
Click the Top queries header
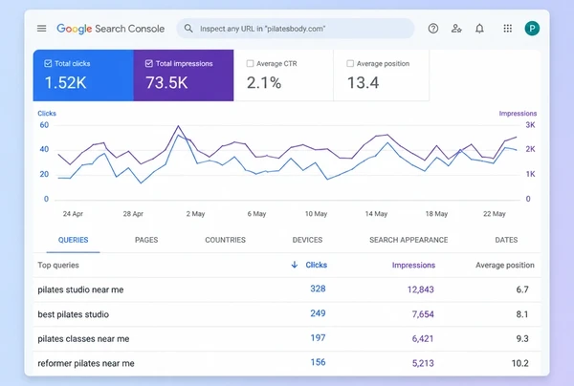point(58,265)
